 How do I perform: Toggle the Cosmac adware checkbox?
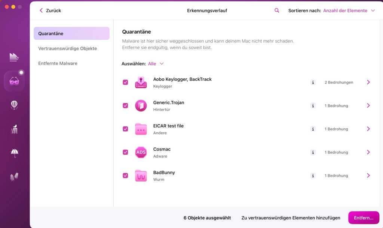(126, 152)
